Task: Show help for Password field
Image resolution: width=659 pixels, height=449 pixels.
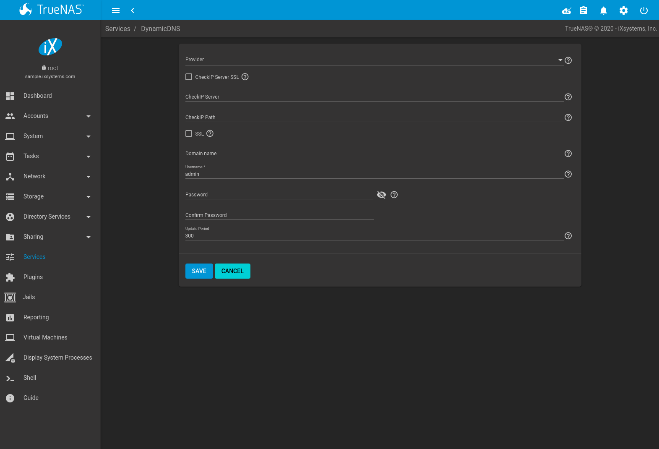Action: coord(394,195)
